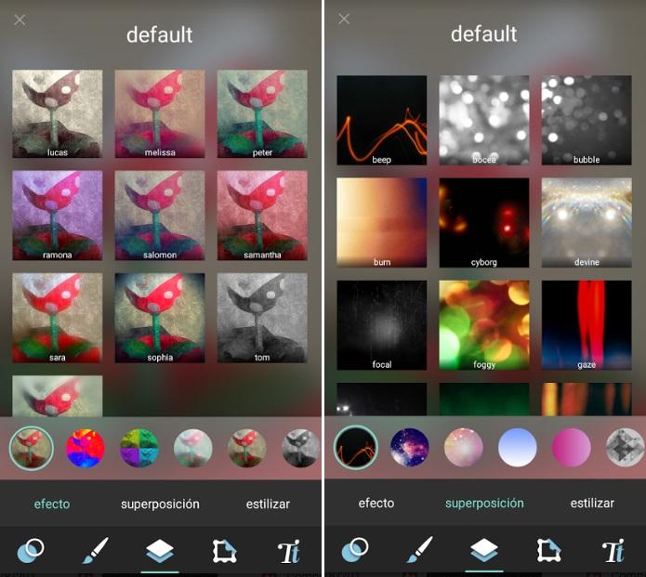Image resolution: width=646 pixels, height=577 pixels.
Task: Open the layers effects tool, right screen
Action: pyautogui.click(x=484, y=550)
